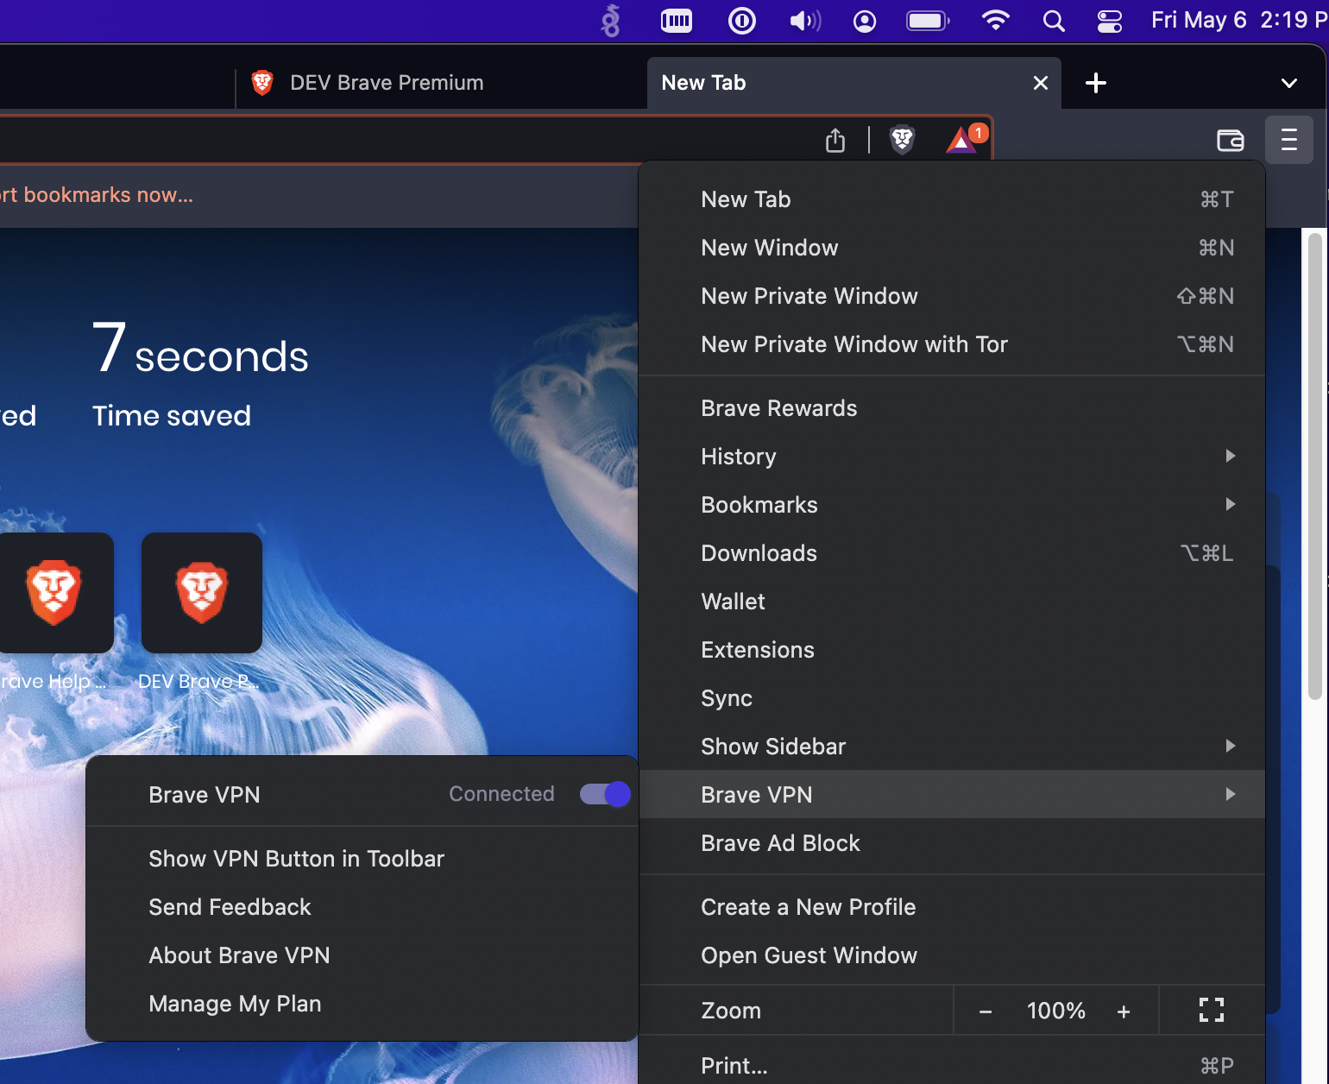
Task: Select New Private Window with Tor
Action: [x=853, y=343]
